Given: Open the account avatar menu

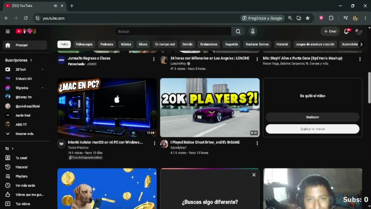Looking at the screenshot, I should point(359,31).
